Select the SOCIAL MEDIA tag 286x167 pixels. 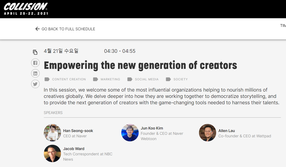tap(147, 79)
